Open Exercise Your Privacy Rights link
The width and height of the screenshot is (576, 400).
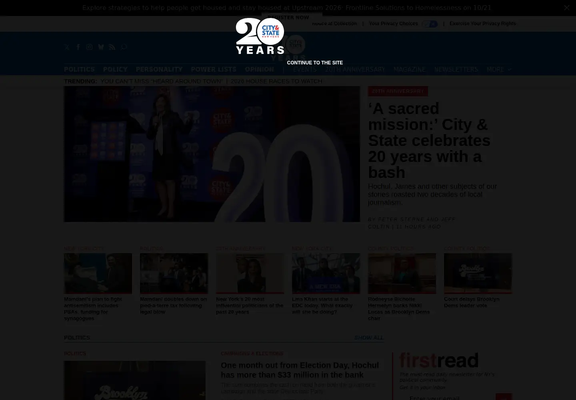coord(482,24)
